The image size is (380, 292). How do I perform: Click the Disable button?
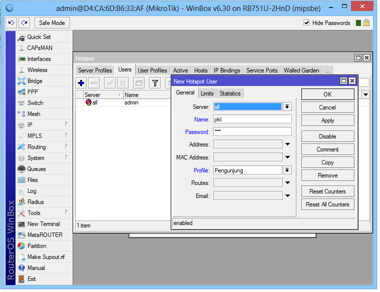point(327,136)
